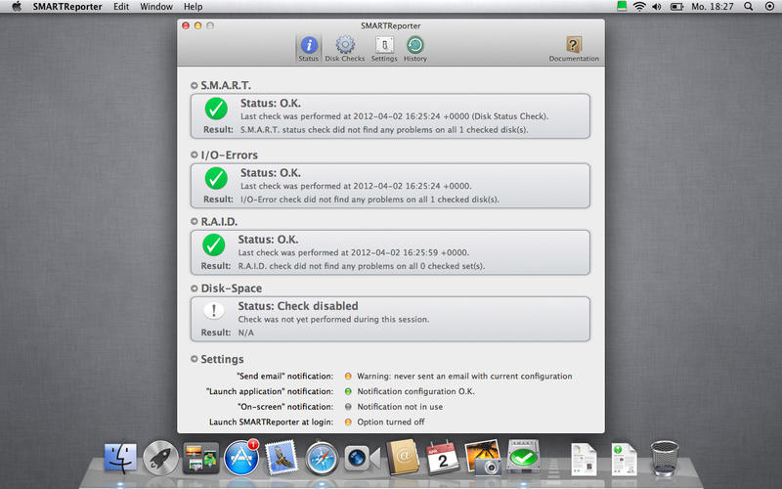The height and width of the screenshot is (489, 782).
Task: Click the Disk-Space exclamation warning icon
Action: [x=216, y=311]
